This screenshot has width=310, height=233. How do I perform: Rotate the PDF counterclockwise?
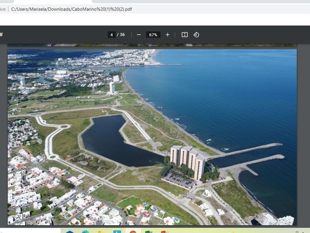[x=196, y=35]
